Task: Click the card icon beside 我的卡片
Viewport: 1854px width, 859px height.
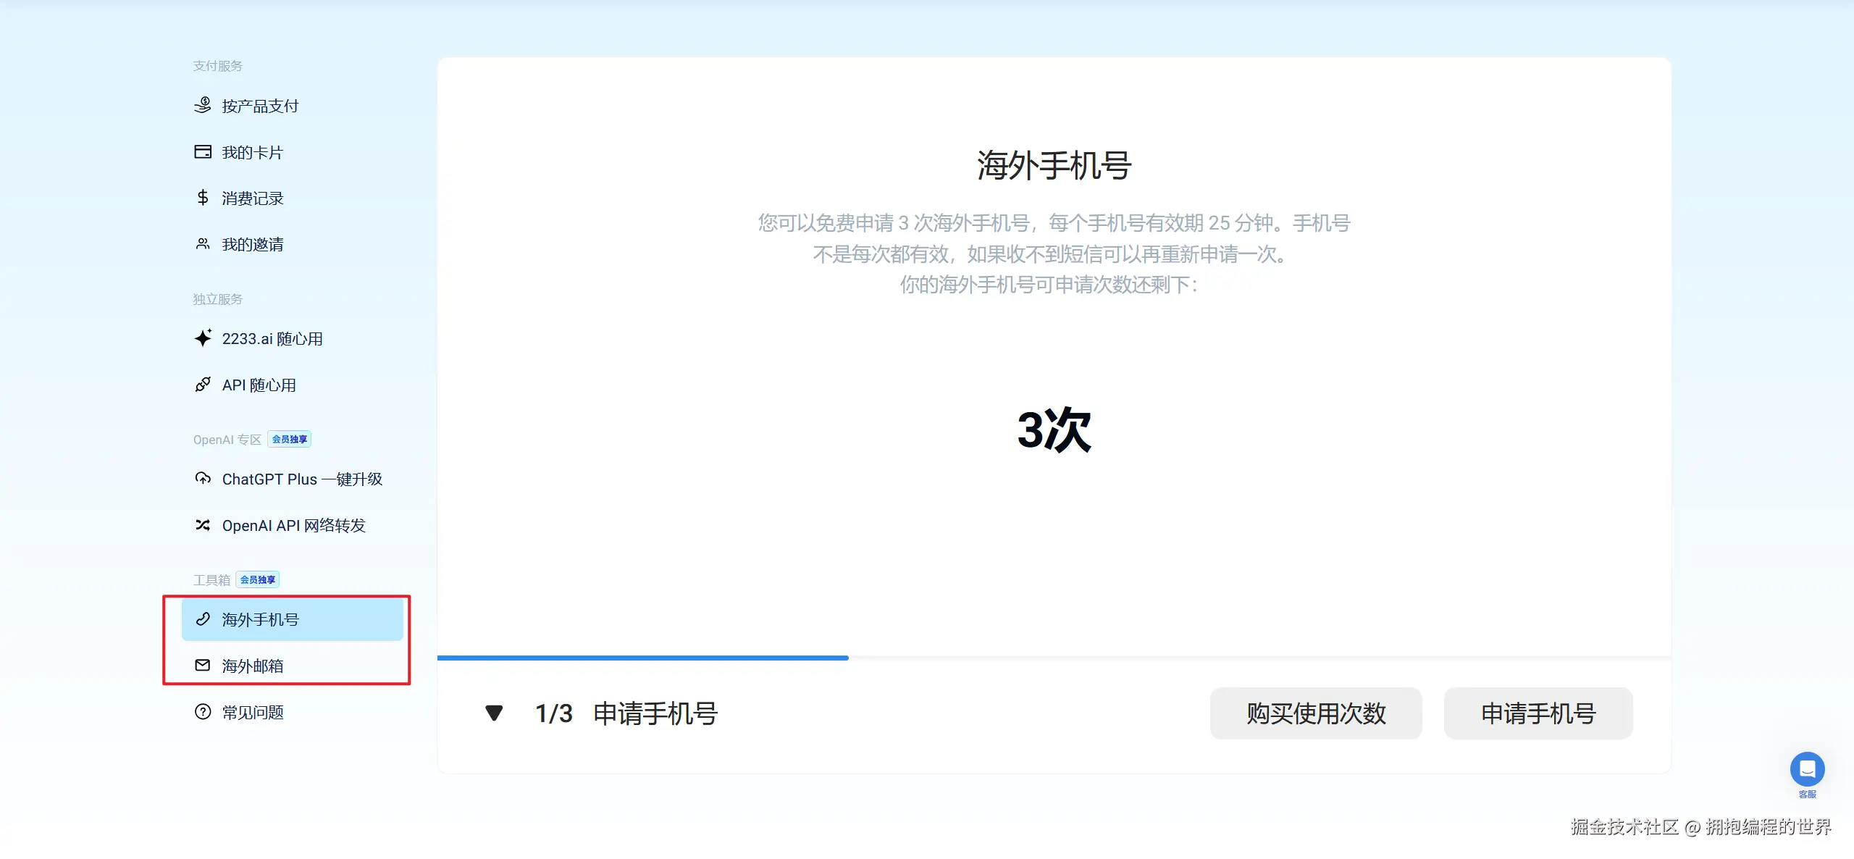Action: tap(203, 152)
